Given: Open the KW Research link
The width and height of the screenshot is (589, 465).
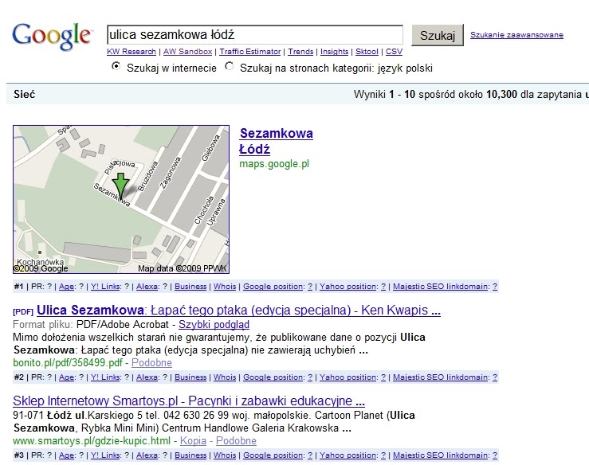Looking at the screenshot, I should click(x=132, y=52).
